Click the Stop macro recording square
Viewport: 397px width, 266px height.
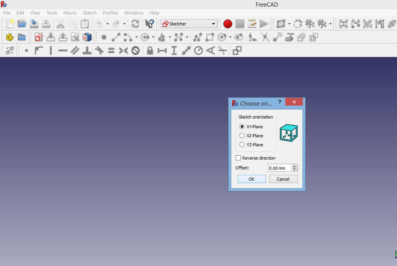(240, 24)
